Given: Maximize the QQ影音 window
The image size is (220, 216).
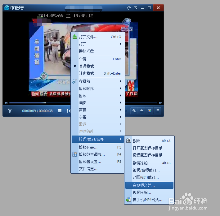Looking at the screenshot, I should pos(149,8).
